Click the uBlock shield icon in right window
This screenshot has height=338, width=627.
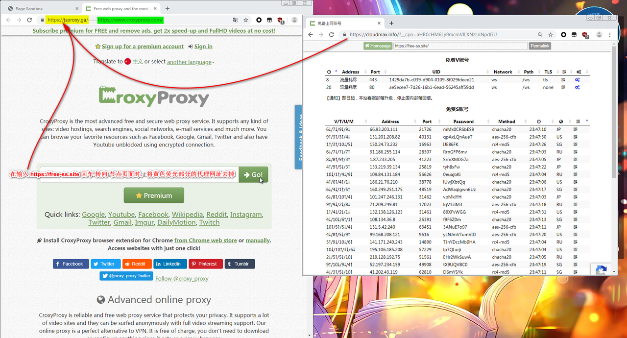585,35
